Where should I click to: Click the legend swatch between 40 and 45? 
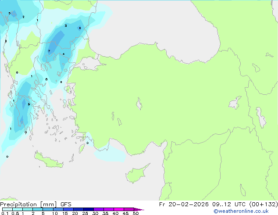point(119,209)
